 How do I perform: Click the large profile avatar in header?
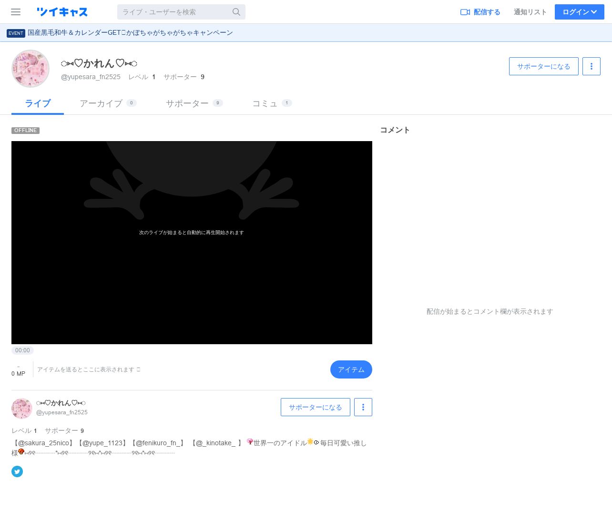pos(31,69)
